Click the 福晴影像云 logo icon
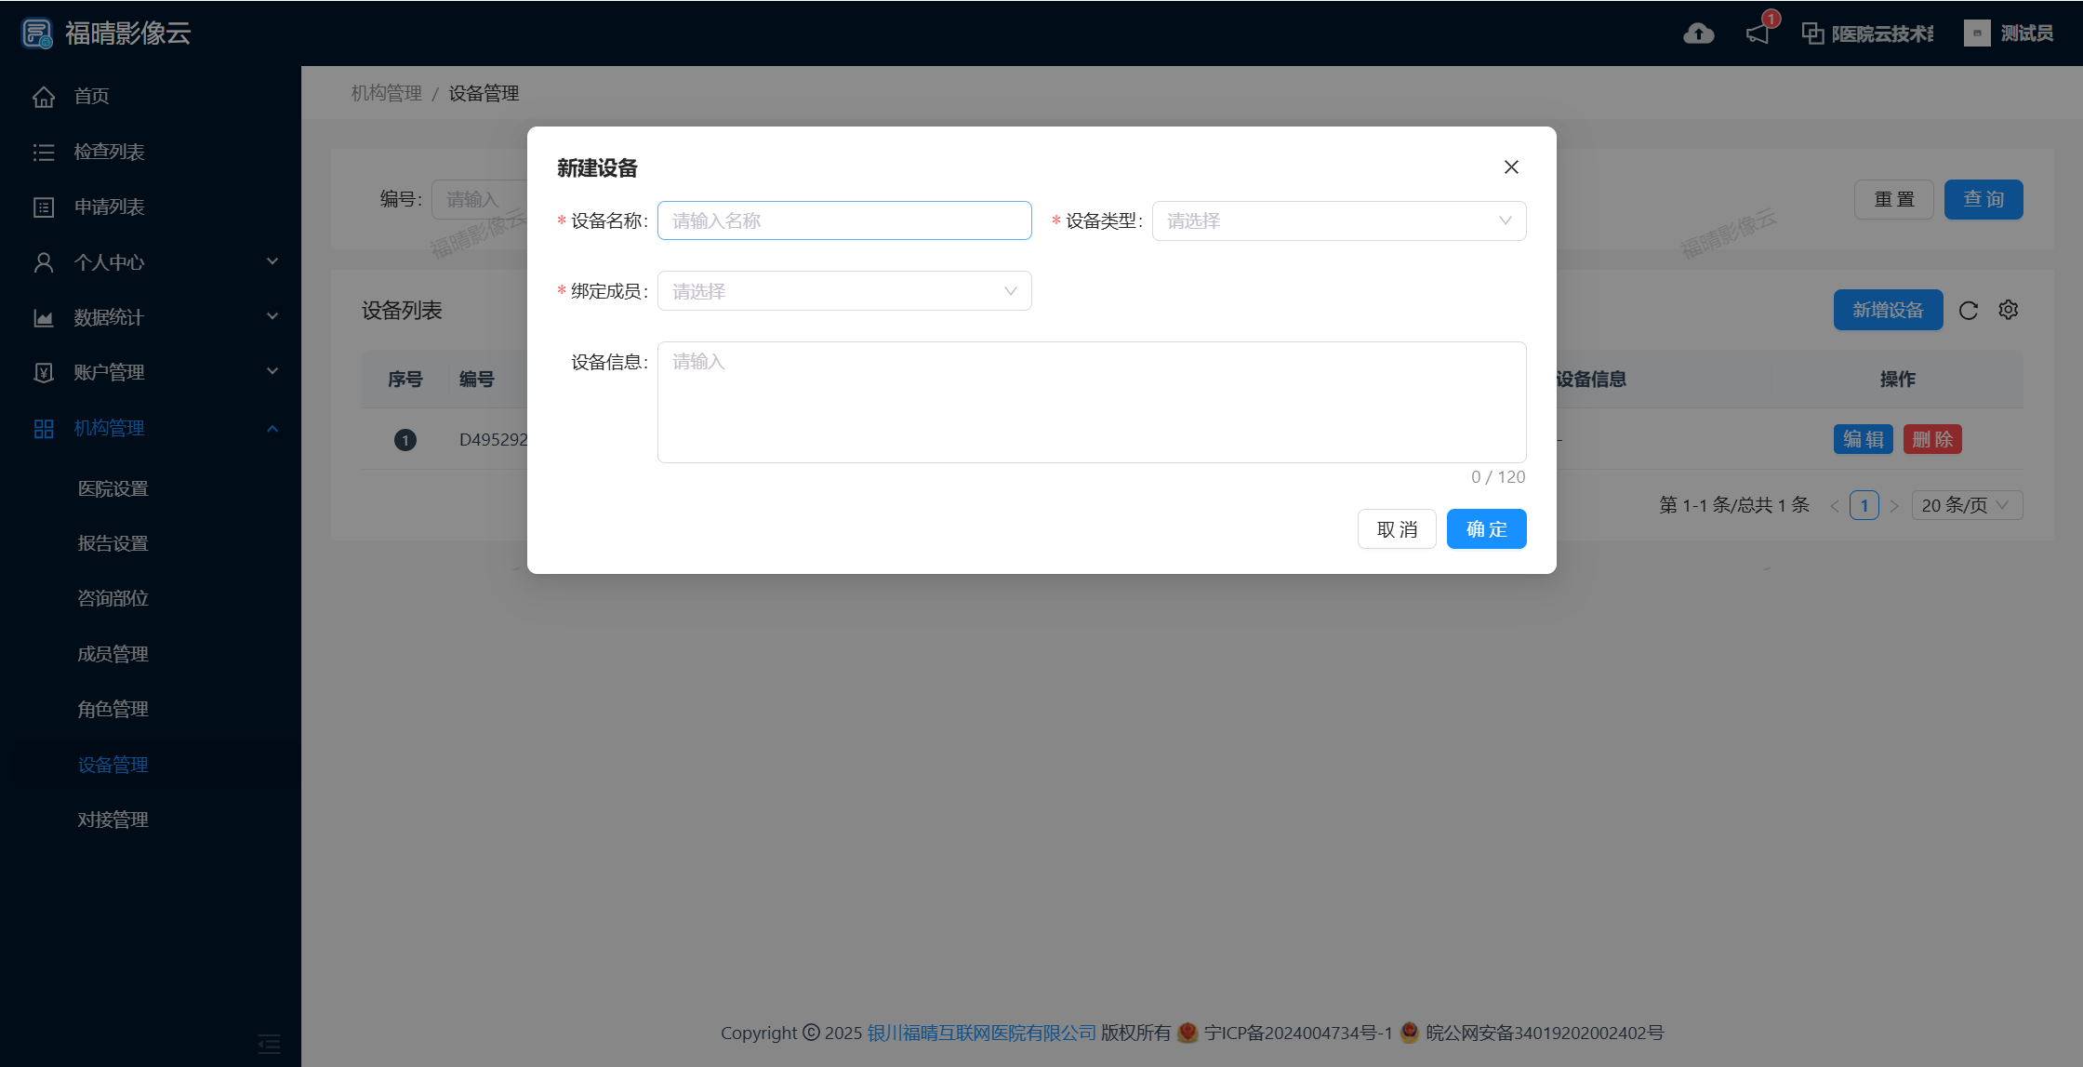The width and height of the screenshot is (2083, 1067). coord(37,33)
